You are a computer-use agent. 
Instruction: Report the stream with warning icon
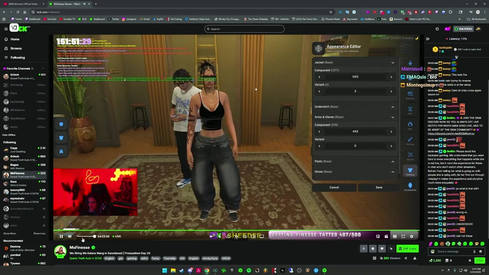(x=415, y=258)
